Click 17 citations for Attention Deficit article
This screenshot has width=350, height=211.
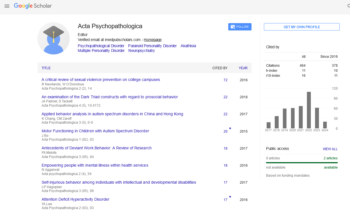click(x=225, y=200)
